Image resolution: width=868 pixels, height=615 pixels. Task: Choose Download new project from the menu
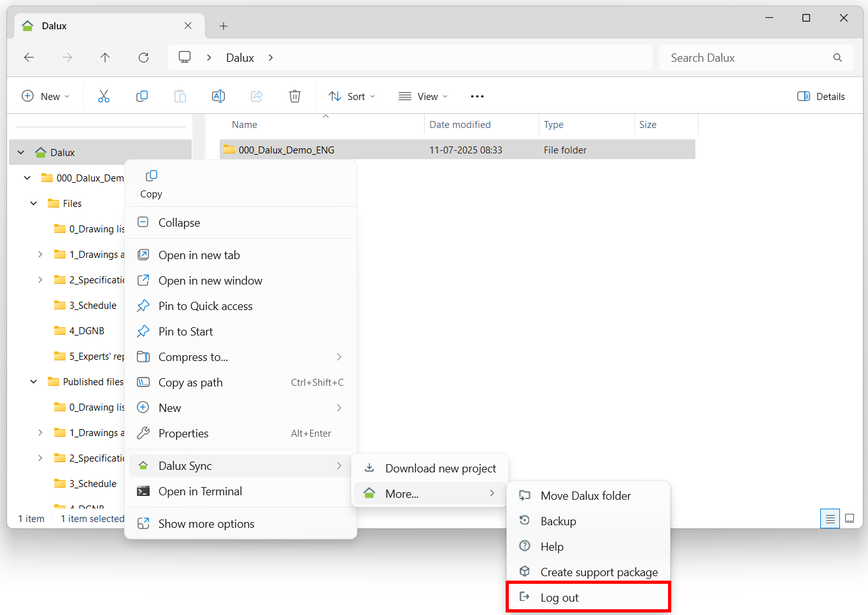(440, 468)
